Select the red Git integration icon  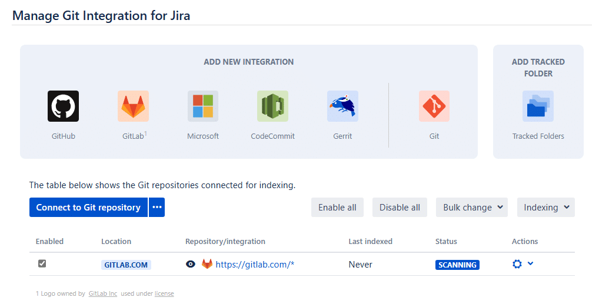[434, 106]
